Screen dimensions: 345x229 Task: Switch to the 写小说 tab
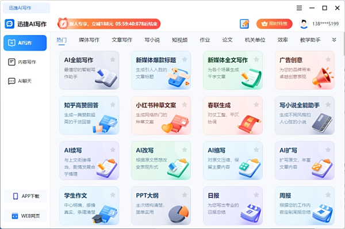click(x=152, y=40)
